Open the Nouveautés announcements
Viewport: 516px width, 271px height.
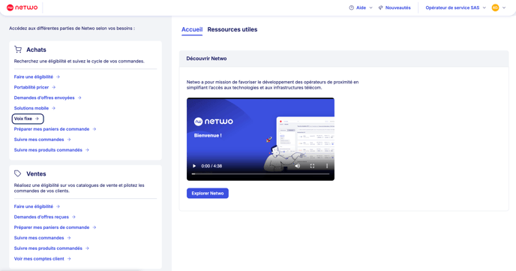point(394,8)
